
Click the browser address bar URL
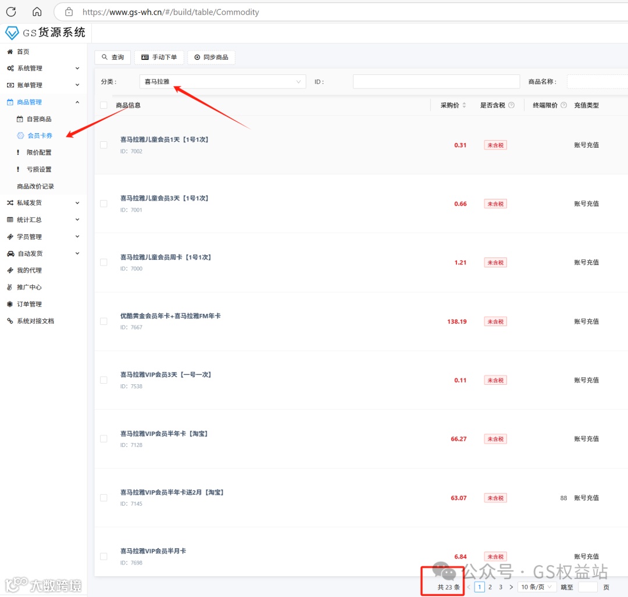click(x=170, y=12)
